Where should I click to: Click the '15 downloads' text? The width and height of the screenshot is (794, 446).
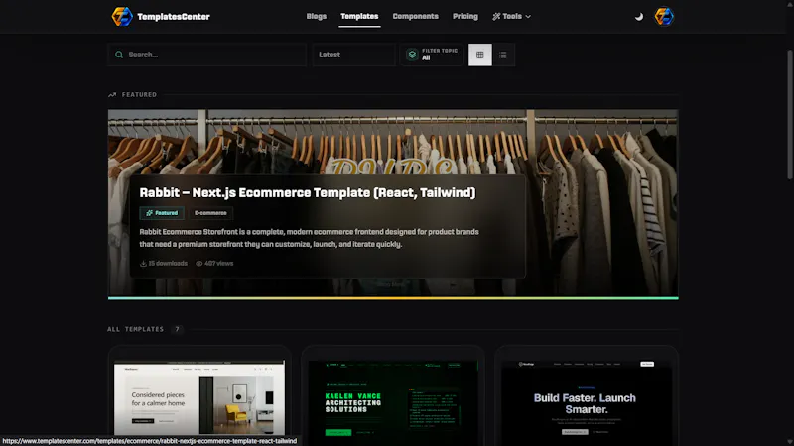pyautogui.click(x=168, y=263)
